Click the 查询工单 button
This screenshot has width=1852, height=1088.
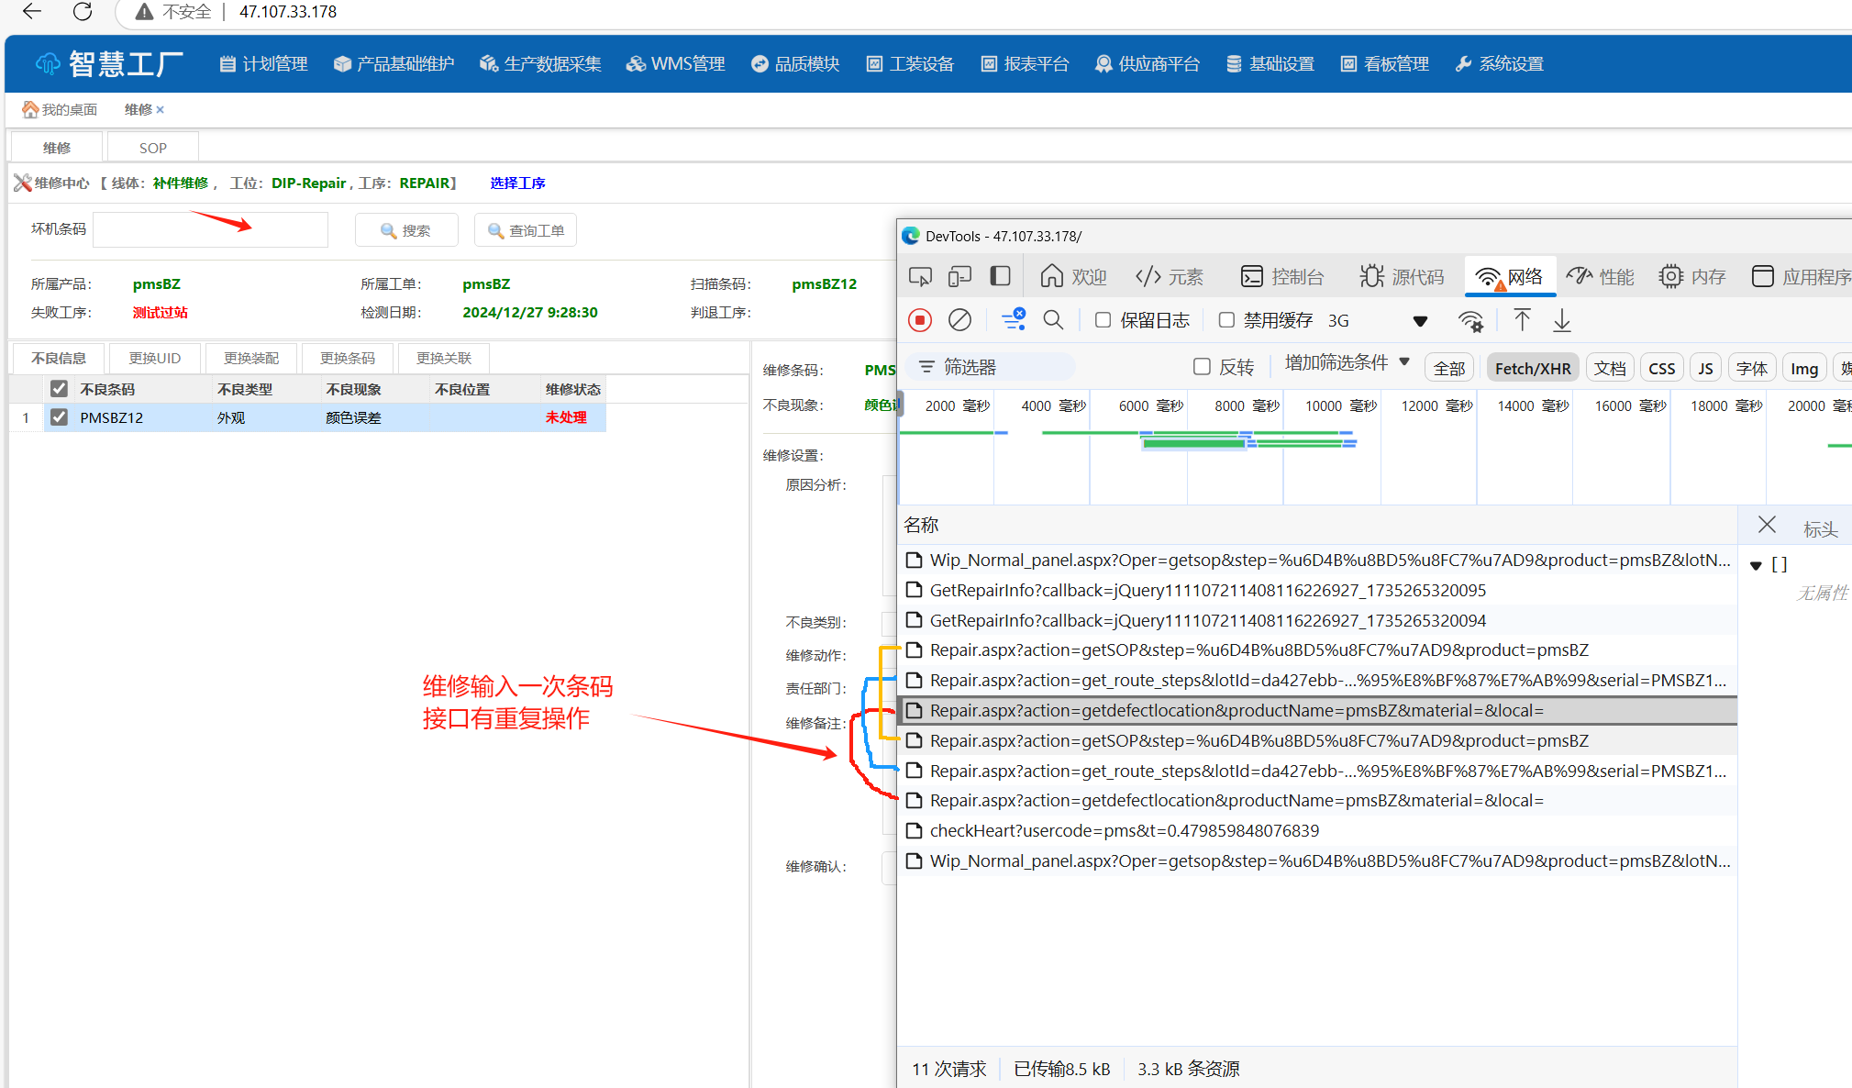526,230
